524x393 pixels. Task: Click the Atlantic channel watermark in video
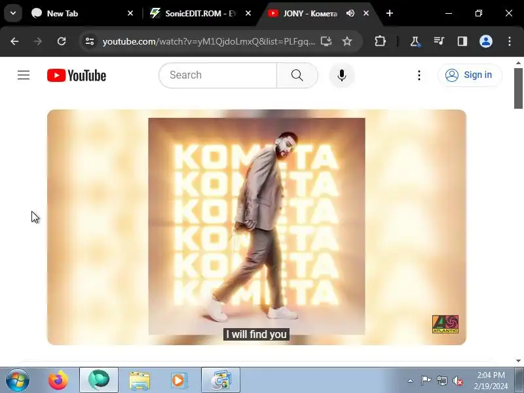coord(445,324)
